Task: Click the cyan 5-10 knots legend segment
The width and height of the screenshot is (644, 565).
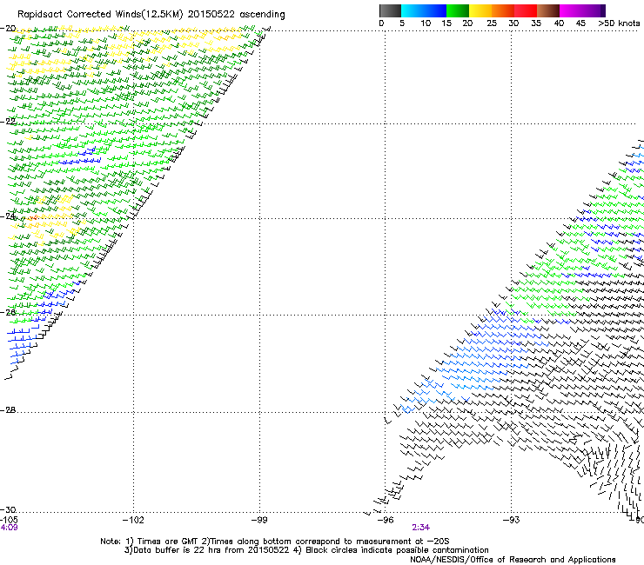Action: click(412, 10)
